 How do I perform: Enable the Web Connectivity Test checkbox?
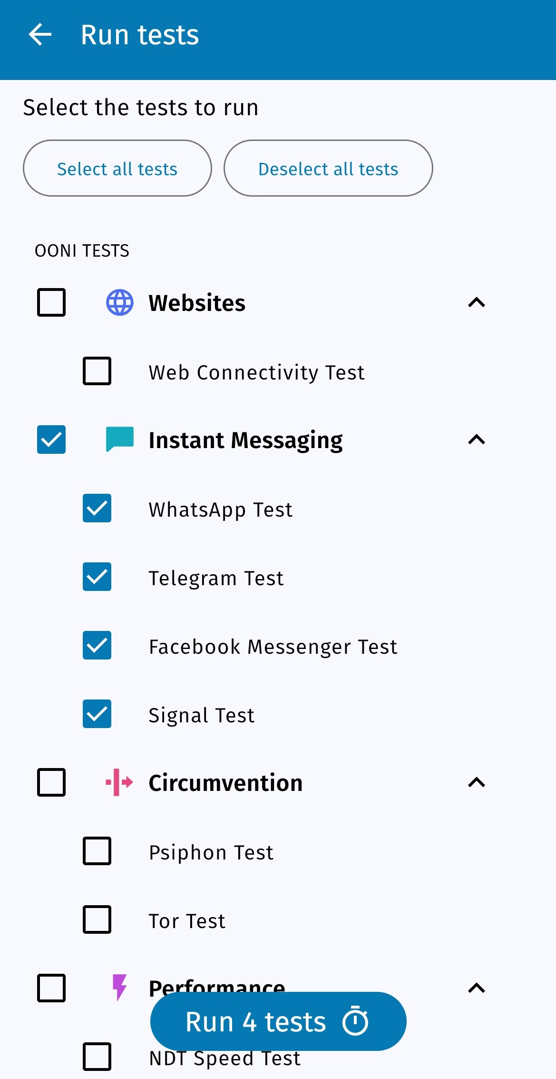click(97, 371)
